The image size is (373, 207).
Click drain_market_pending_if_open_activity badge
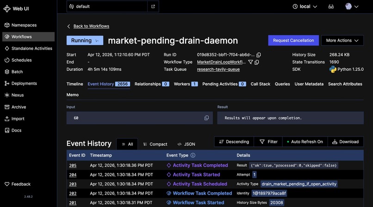299,184
